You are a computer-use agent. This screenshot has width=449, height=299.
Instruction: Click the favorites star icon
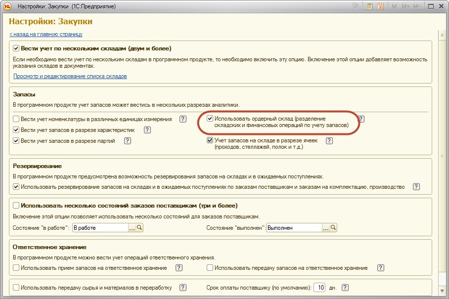point(356,6)
